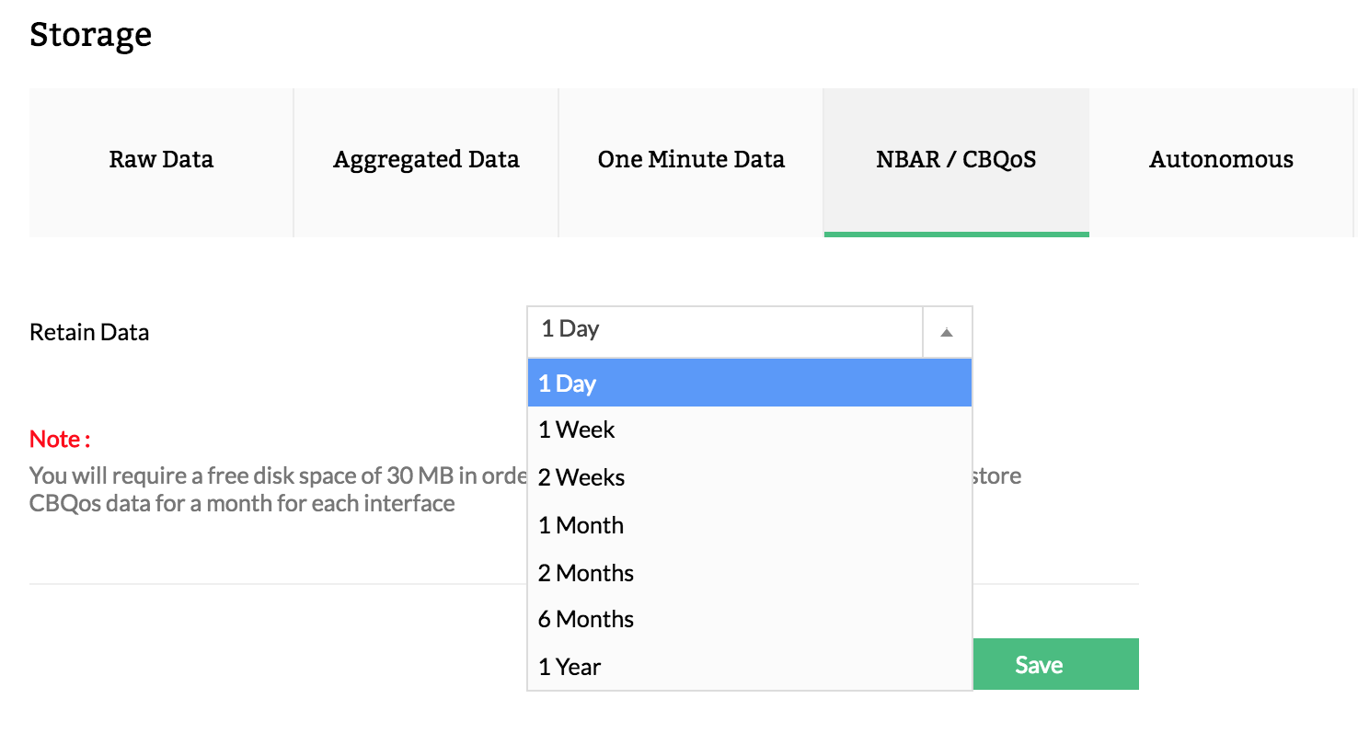1358x756 pixels.
Task: Open the Aggregated Data tab
Action: pos(426,160)
